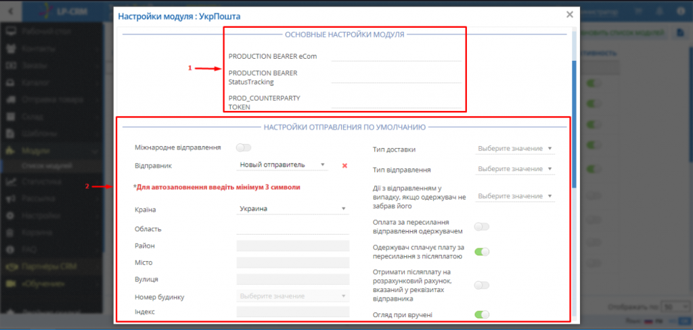
Task: Open the Відправник dropdown
Action: (x=282, y=165)
